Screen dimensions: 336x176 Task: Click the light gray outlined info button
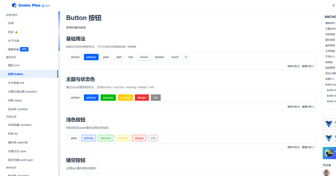153,138
